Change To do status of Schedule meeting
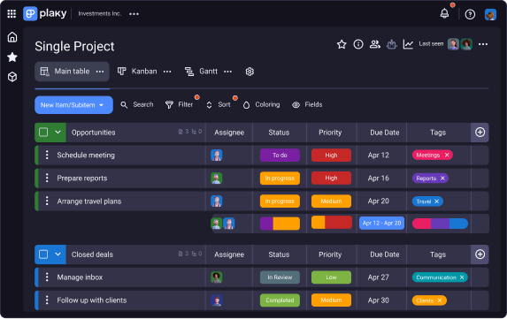The height and width of the screenshot is (319, 507). click(280, 156)
